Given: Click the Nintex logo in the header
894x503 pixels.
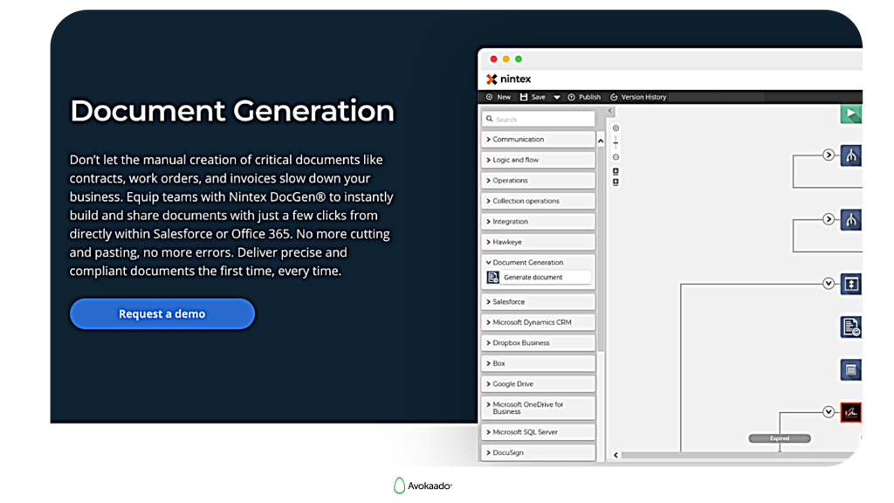Looking at the screenshot, I should 508,79.
